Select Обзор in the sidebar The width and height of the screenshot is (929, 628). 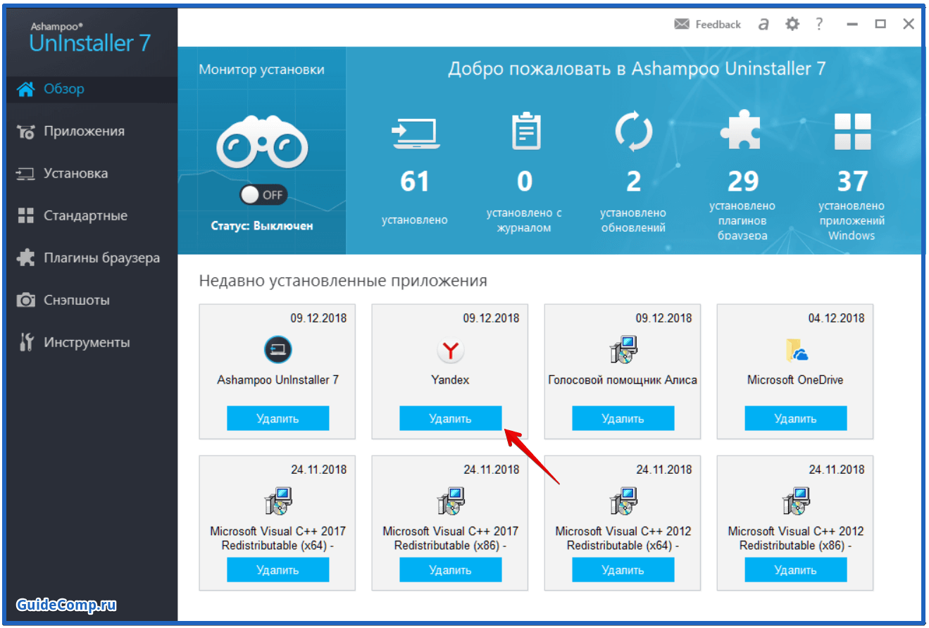[x=92, y=89]
